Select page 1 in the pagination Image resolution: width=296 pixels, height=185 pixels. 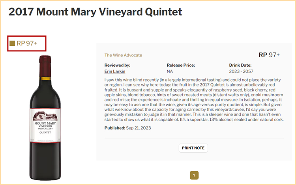pyautogui.click(x=194, y=175)
